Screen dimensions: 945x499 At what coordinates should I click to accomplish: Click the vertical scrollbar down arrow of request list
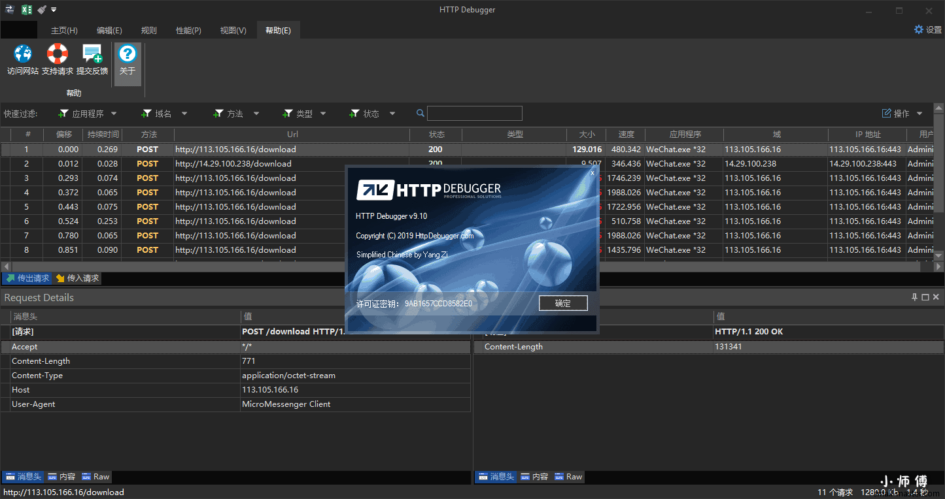939,255
